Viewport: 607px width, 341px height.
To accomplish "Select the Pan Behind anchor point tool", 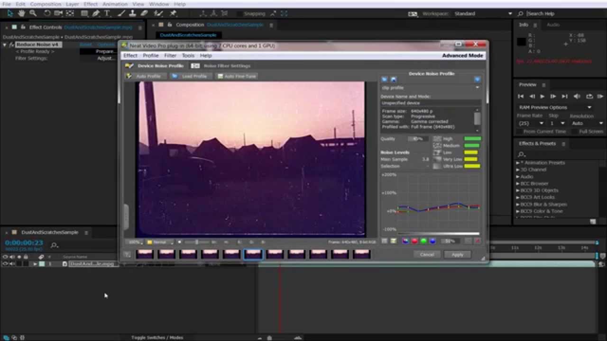I will [71, 13].
